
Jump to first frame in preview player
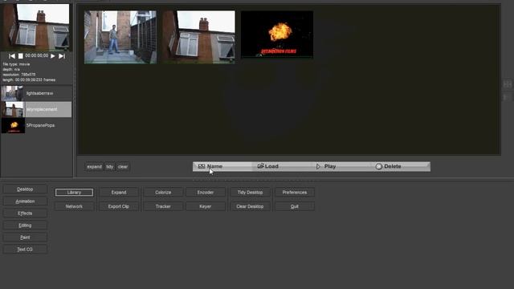click(12, 56)
